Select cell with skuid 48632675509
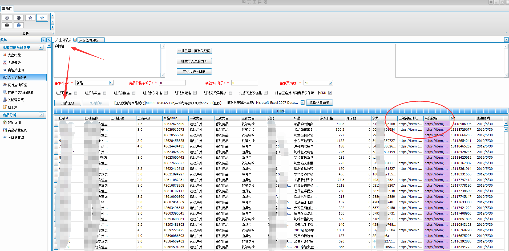The height and width of the screenshot is (251, 509). point(175,124)
